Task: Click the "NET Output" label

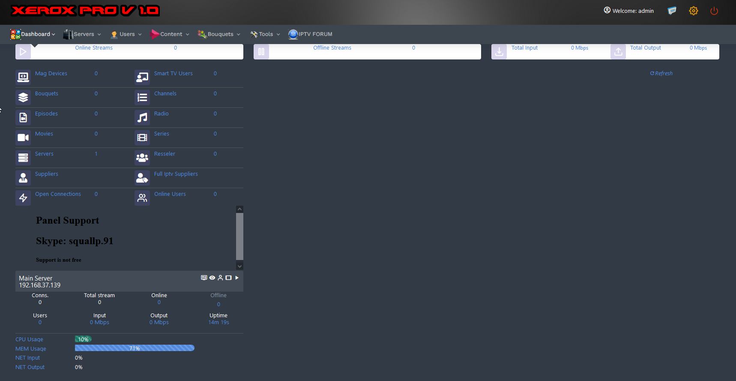Action: click(x=30, y=367)
